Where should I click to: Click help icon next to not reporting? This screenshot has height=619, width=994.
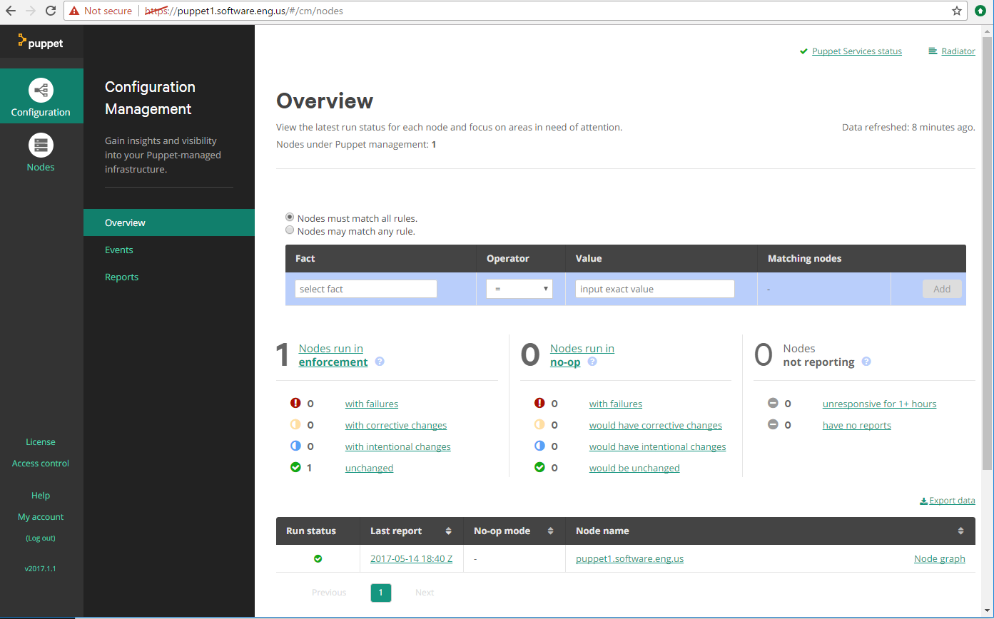click(866, 362)
